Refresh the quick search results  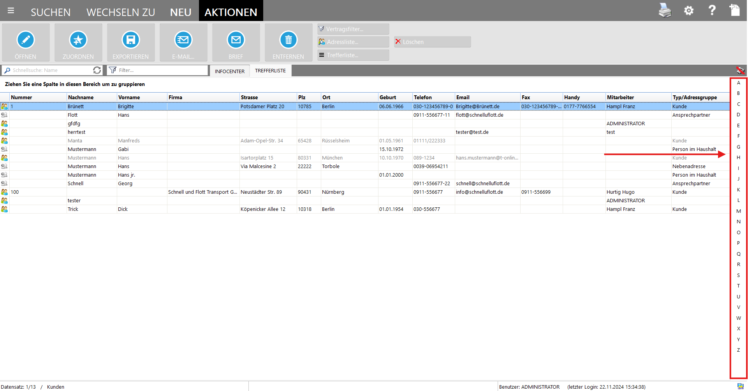pyautogui.click(x=97, y=70)
